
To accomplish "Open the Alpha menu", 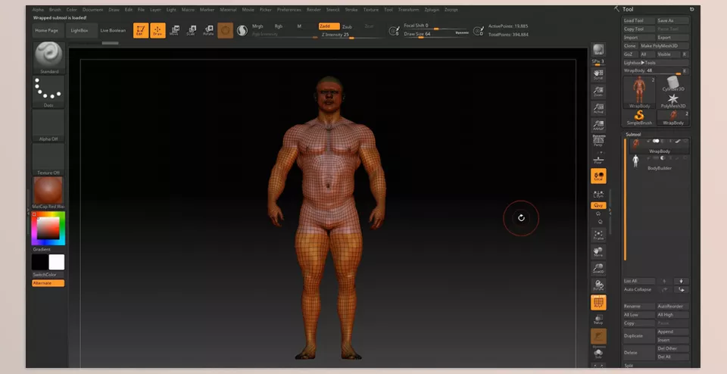I will [38, 10].
